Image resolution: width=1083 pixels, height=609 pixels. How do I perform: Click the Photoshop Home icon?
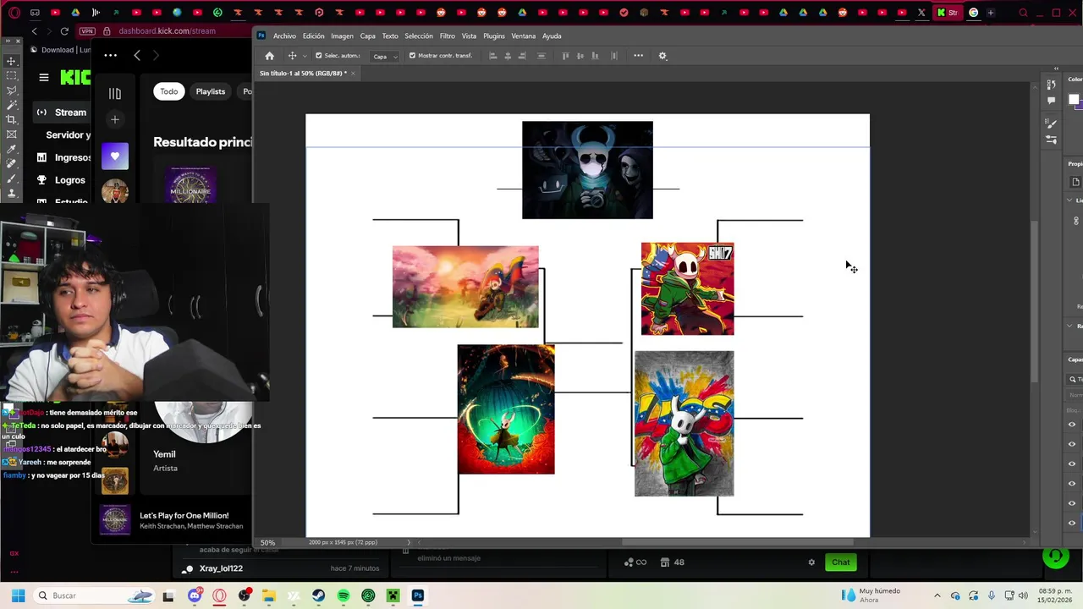(x=269, y=56)
